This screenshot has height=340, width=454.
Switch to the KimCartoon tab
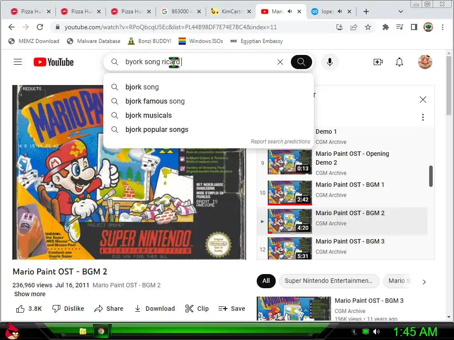pyautogui.click(x=231, y=12)
